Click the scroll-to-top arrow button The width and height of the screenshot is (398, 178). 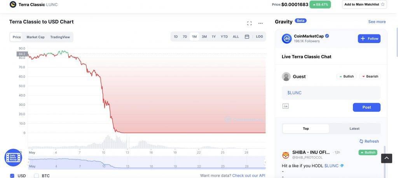click(386, 158)
